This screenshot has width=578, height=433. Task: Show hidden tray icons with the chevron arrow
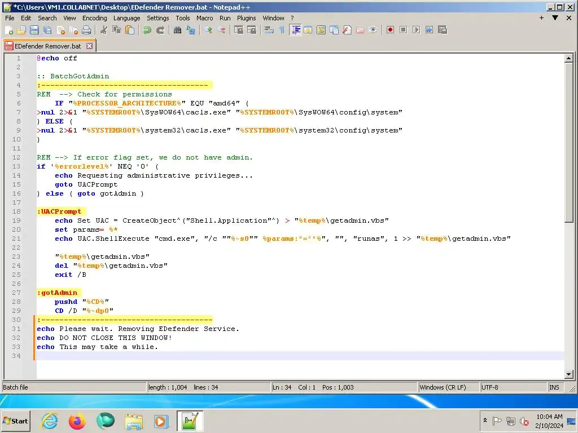pos(485,421)
